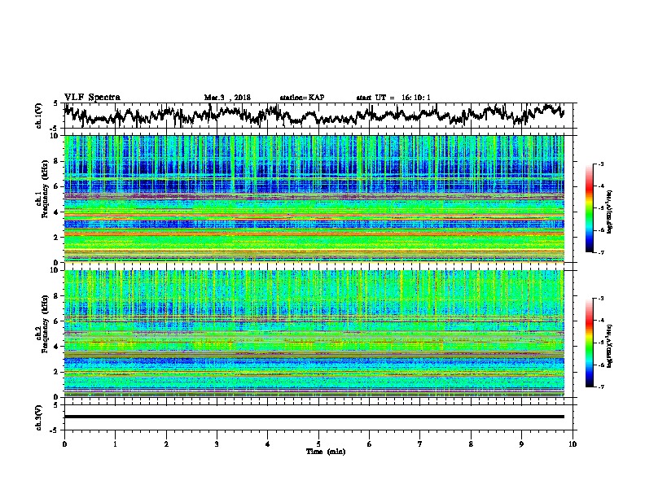Click the "ch.3(V)" axis label
Viewport: 645px width, 498px height.
39,417
